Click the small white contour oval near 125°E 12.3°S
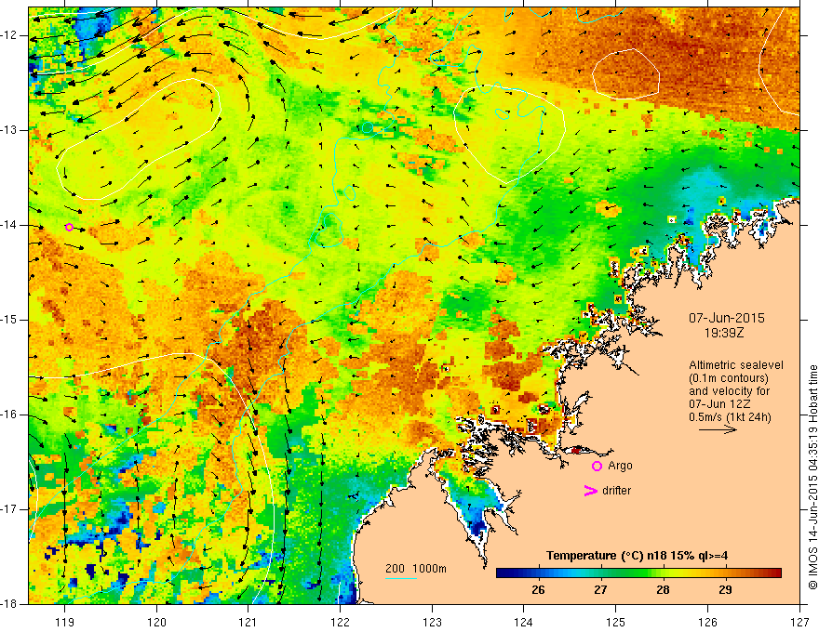The width and height of the screenshot is (819, 632). point(625,72)
